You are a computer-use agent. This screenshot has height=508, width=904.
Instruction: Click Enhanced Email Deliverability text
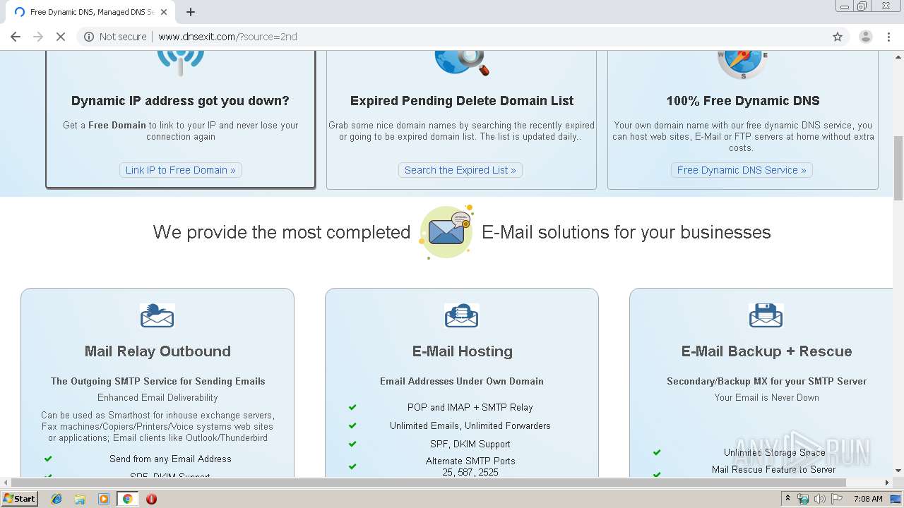(157, 397)
